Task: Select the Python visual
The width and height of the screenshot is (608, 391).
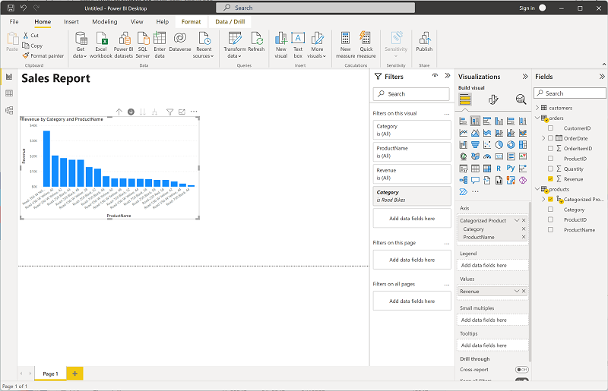Action: [511, 169]
